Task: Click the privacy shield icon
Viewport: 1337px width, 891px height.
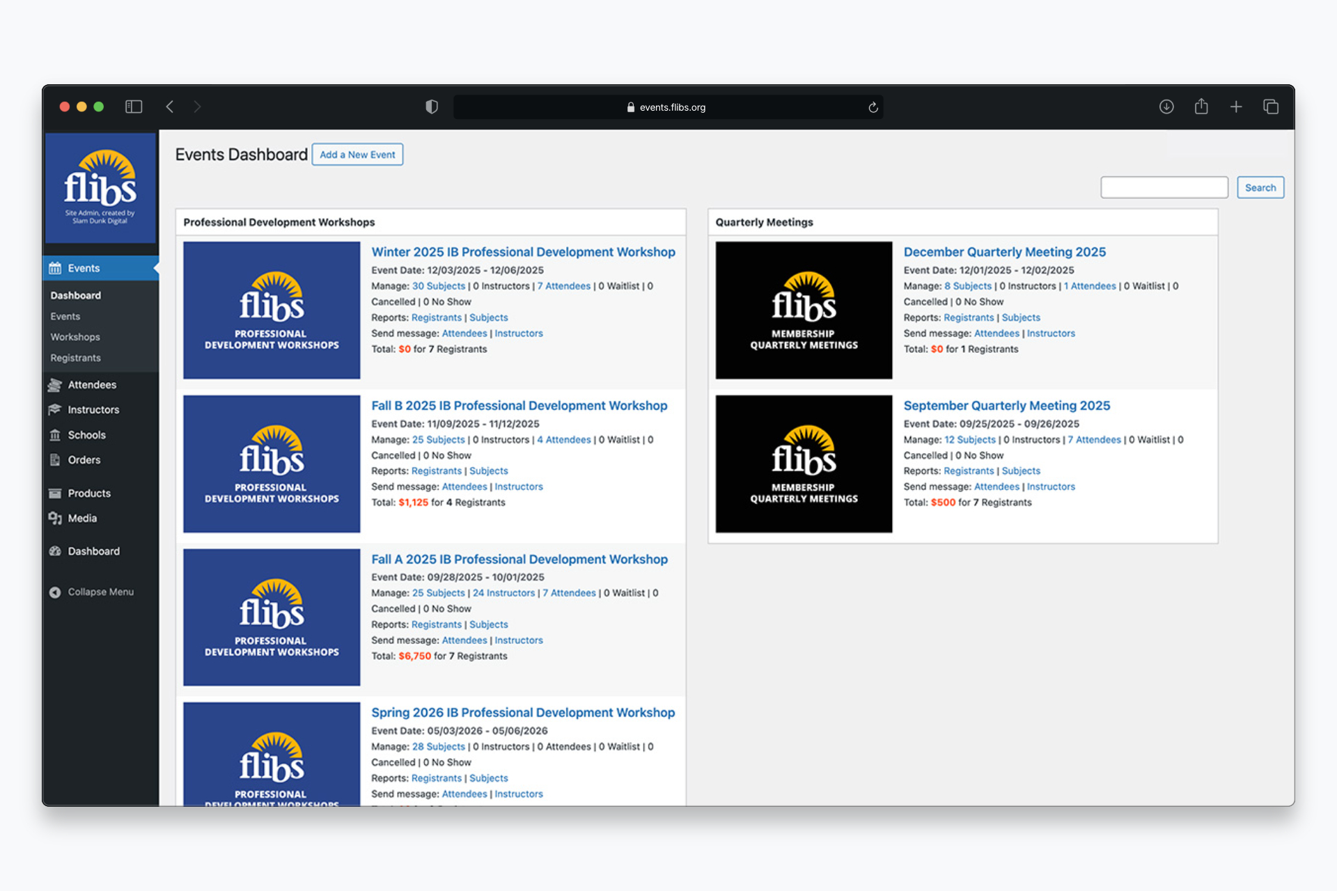Action: pos(432,107)
